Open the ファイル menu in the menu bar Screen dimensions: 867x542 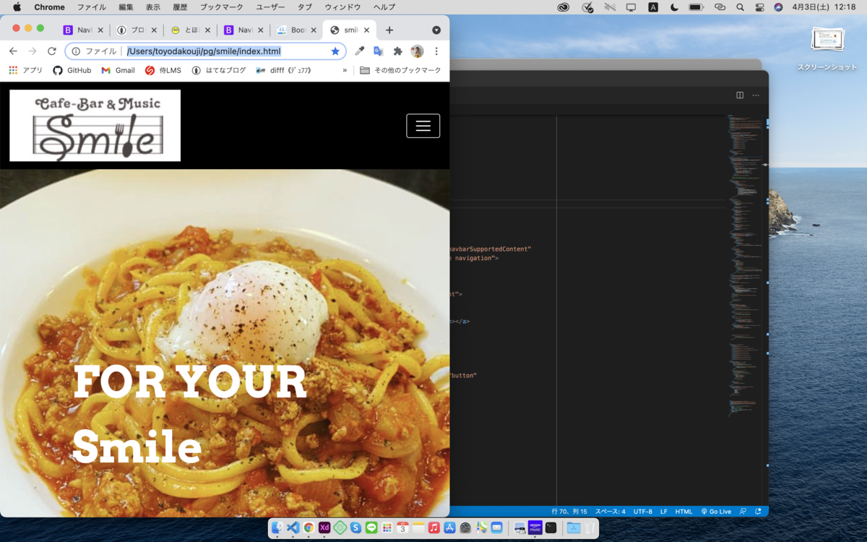coord(91,7)
